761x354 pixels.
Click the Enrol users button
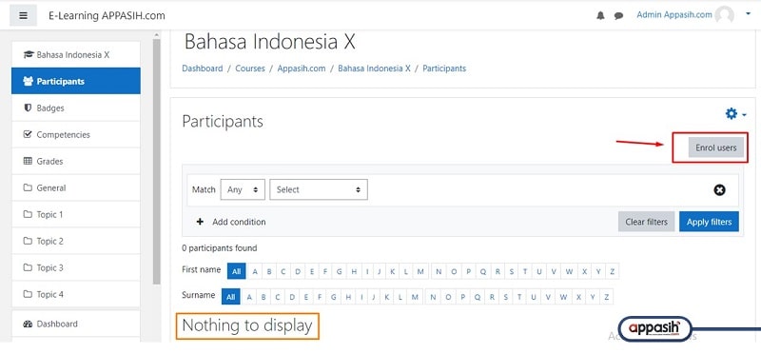point(716,147)
